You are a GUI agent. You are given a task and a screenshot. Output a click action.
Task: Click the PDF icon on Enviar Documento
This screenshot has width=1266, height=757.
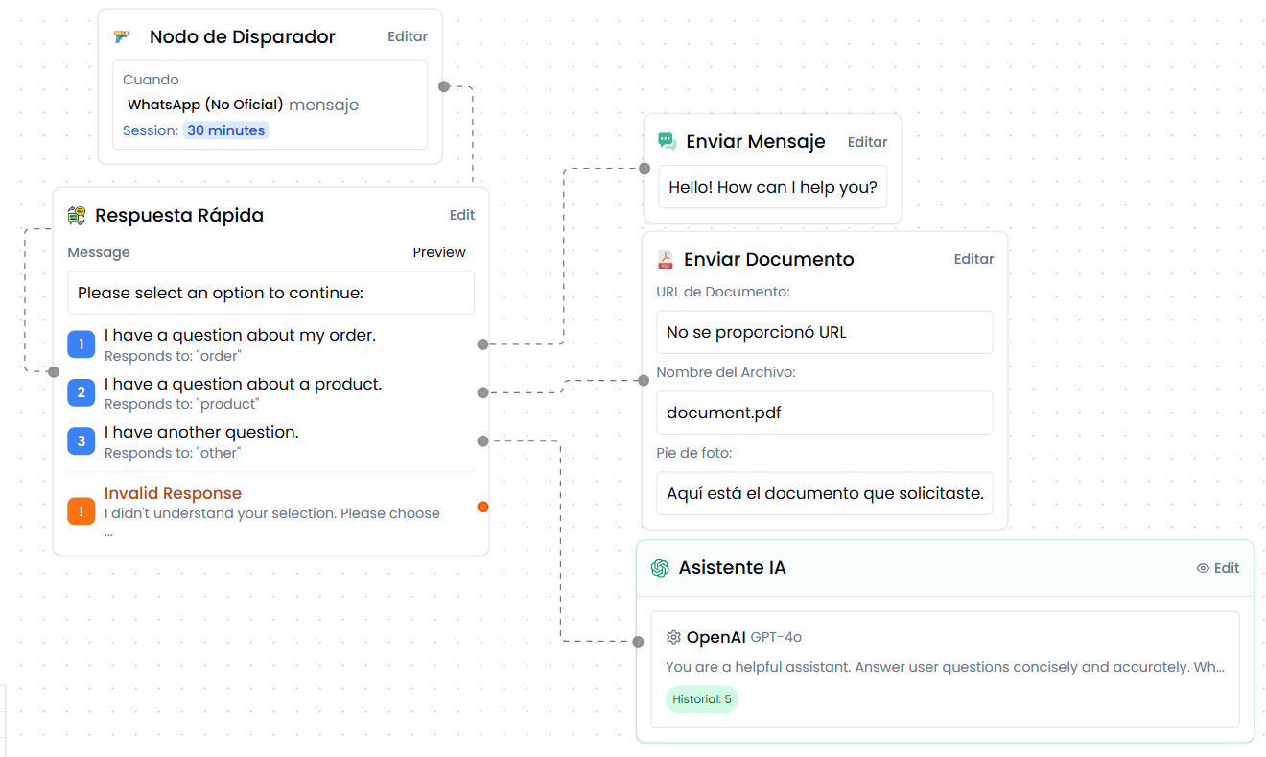(x=665, y=260)
